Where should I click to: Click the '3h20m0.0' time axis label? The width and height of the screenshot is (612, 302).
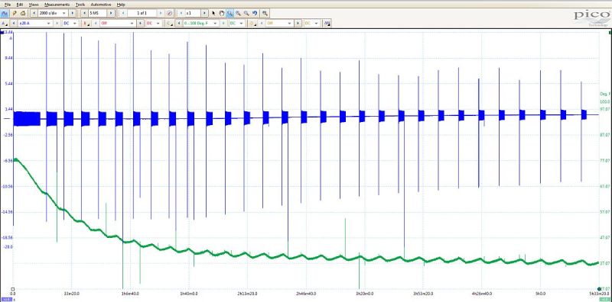pos(365,294)
